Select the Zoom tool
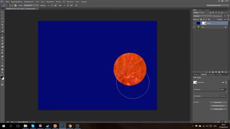Image resolution: width=230 pixels, height=129 pixels. point(2,72)
